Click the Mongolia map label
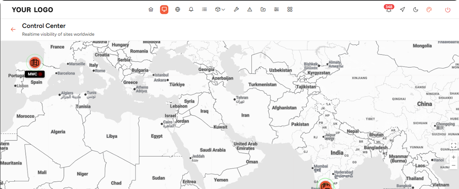459x189 pixels. point(422,46)
